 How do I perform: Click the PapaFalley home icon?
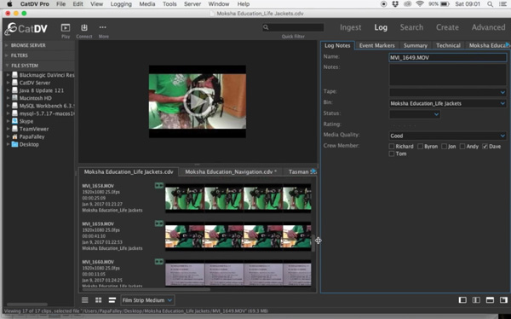click(x=14, y=136)
